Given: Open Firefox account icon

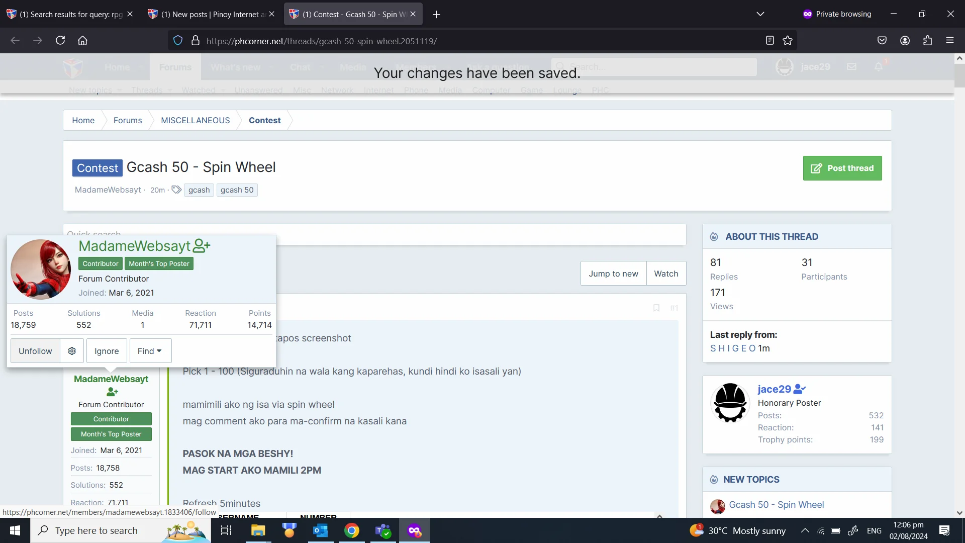Looking at the screenshot, I should click(x=905, y=41).
